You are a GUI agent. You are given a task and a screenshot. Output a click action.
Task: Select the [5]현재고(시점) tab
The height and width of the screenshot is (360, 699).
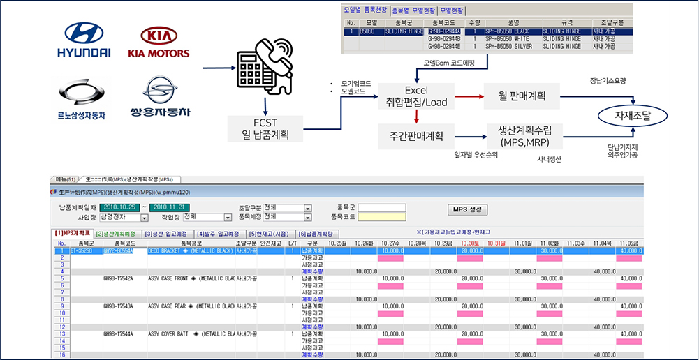(x=270, y=234)
